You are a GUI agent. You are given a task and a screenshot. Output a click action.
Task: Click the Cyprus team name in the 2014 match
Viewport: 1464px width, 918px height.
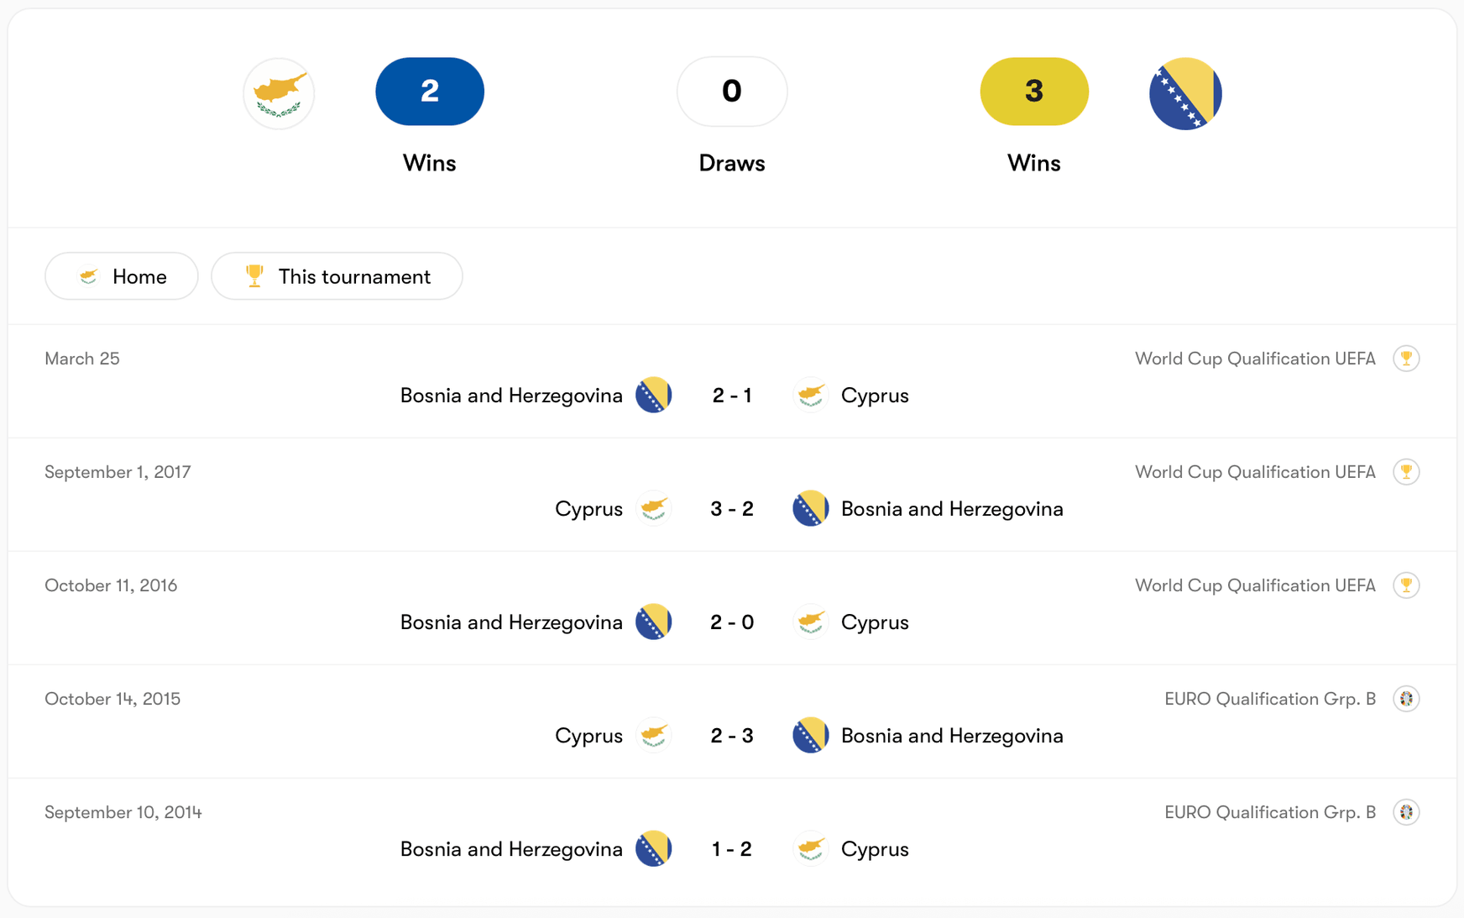pyautogui.click(x=875, y=848)
